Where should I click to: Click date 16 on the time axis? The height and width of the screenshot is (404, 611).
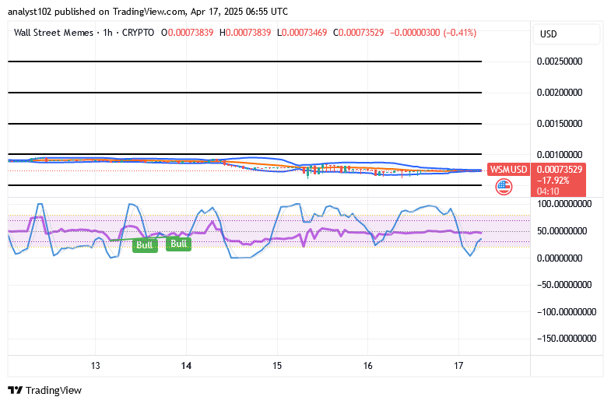368,366
